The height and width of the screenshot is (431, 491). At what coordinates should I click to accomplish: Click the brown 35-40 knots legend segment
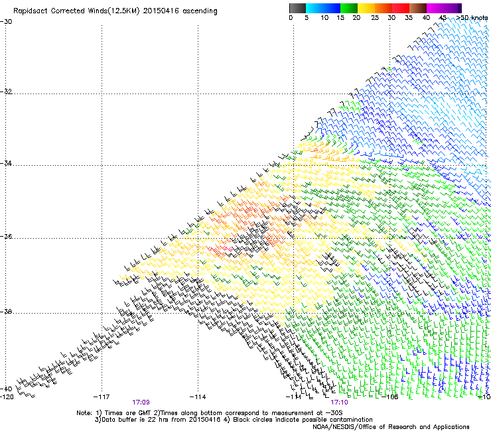coord(418,8)
